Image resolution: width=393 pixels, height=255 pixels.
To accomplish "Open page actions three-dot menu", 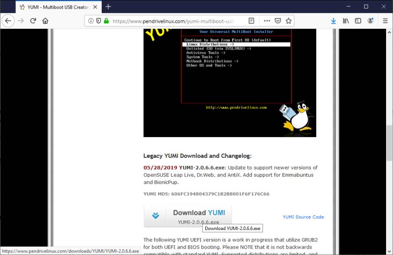I will (x=267, y=21).
